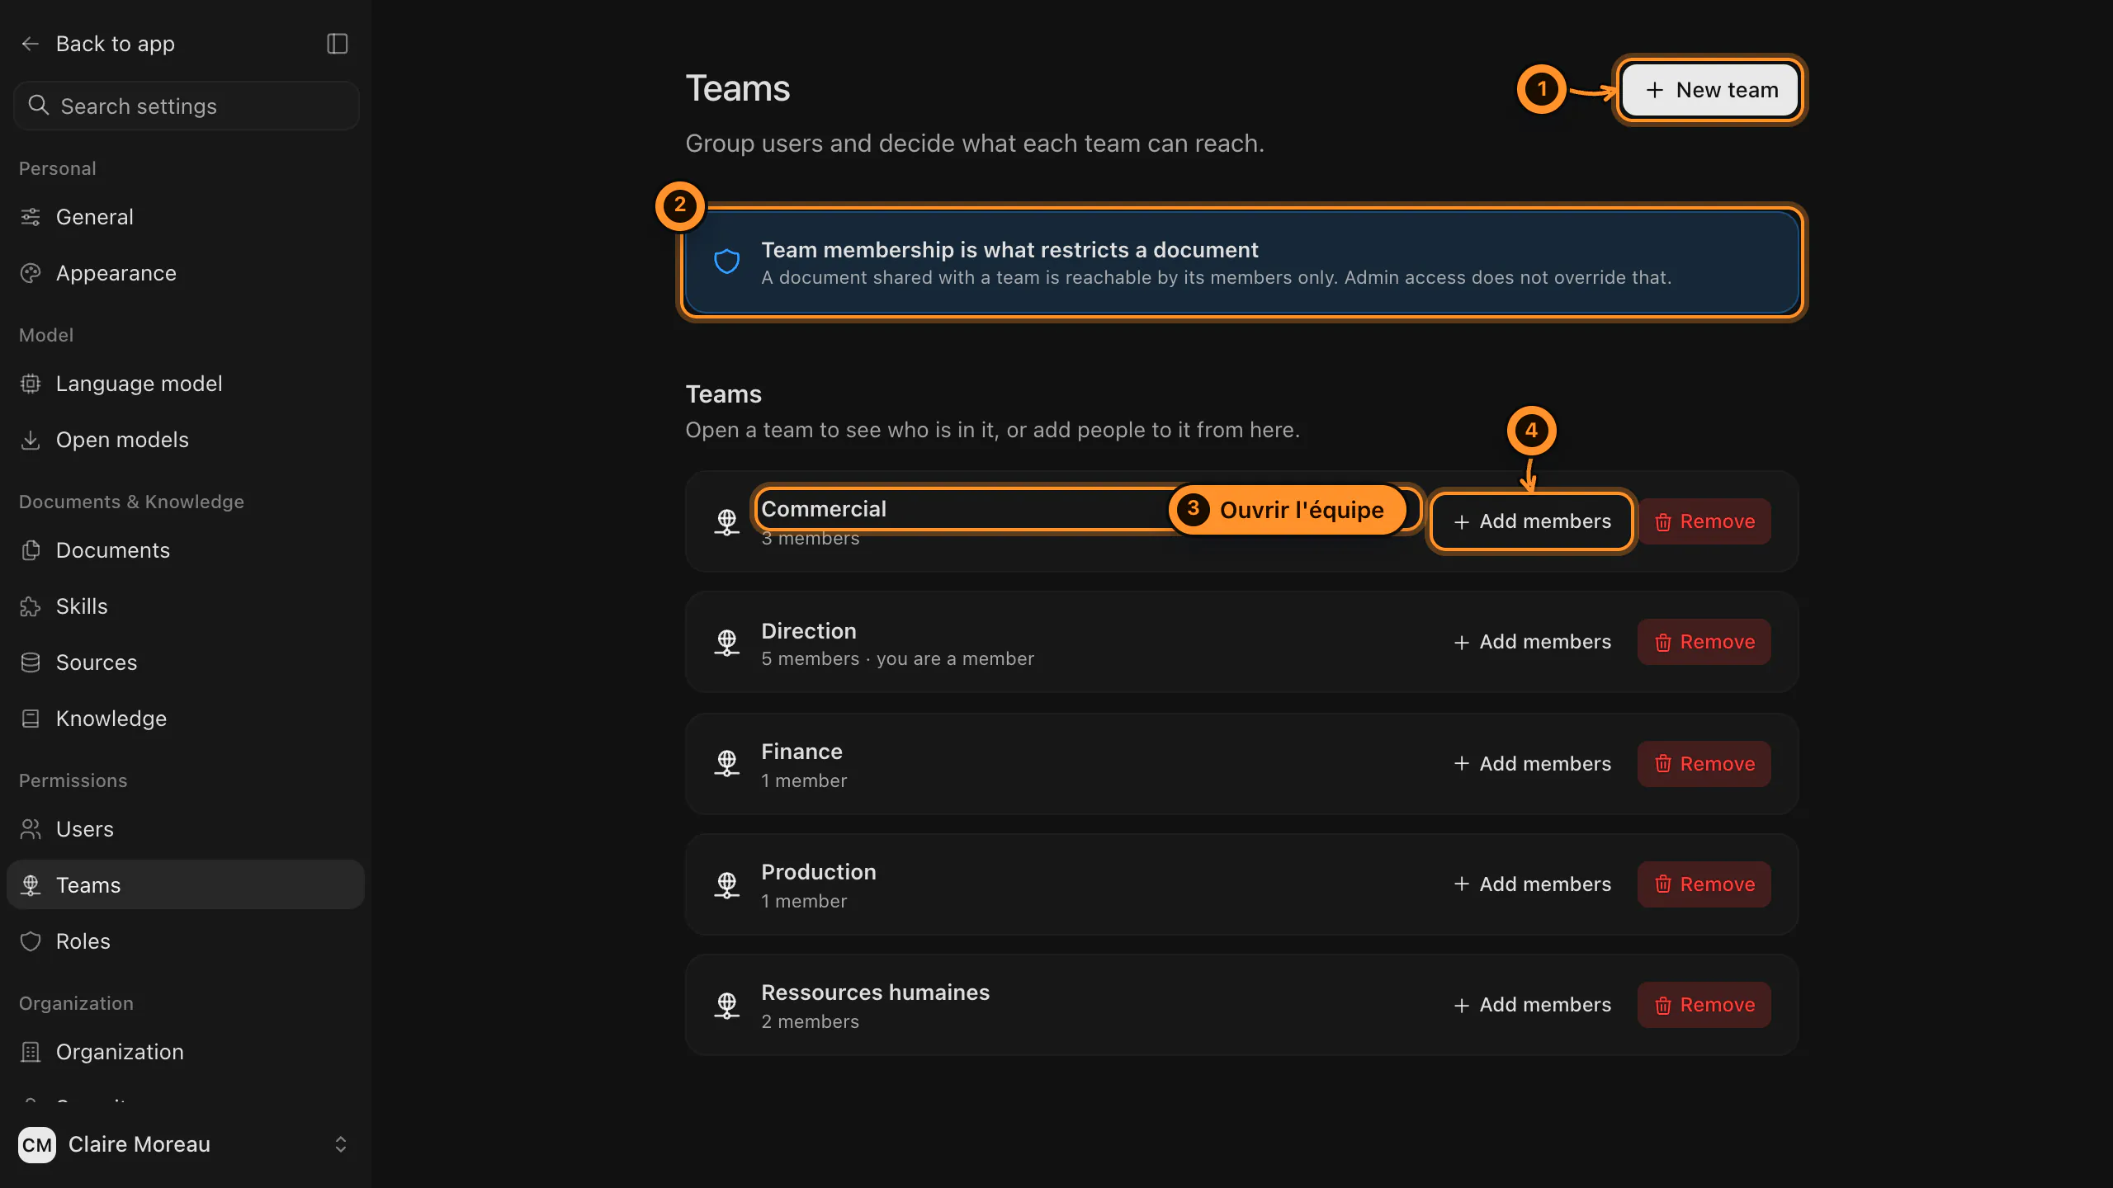
Task: Navigate to Knowledge
Action: pyautogui.click(x=186, y=719)
